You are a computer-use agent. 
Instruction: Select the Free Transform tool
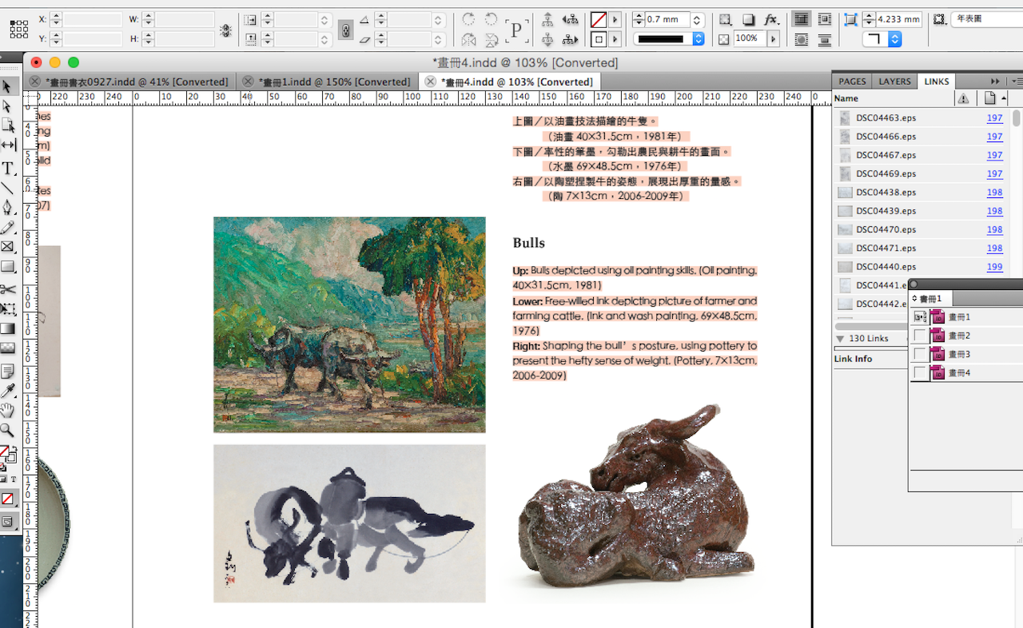click(7, 308)
